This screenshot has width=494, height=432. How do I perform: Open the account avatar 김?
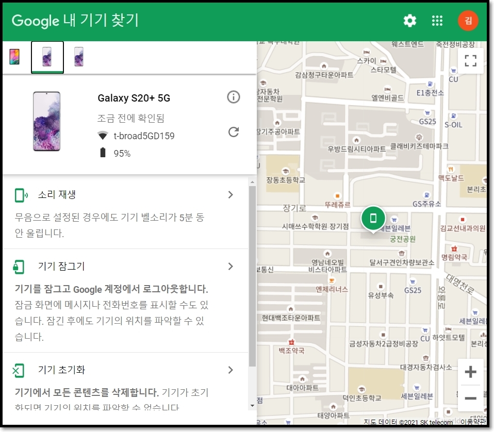click(x=468, y=21)
